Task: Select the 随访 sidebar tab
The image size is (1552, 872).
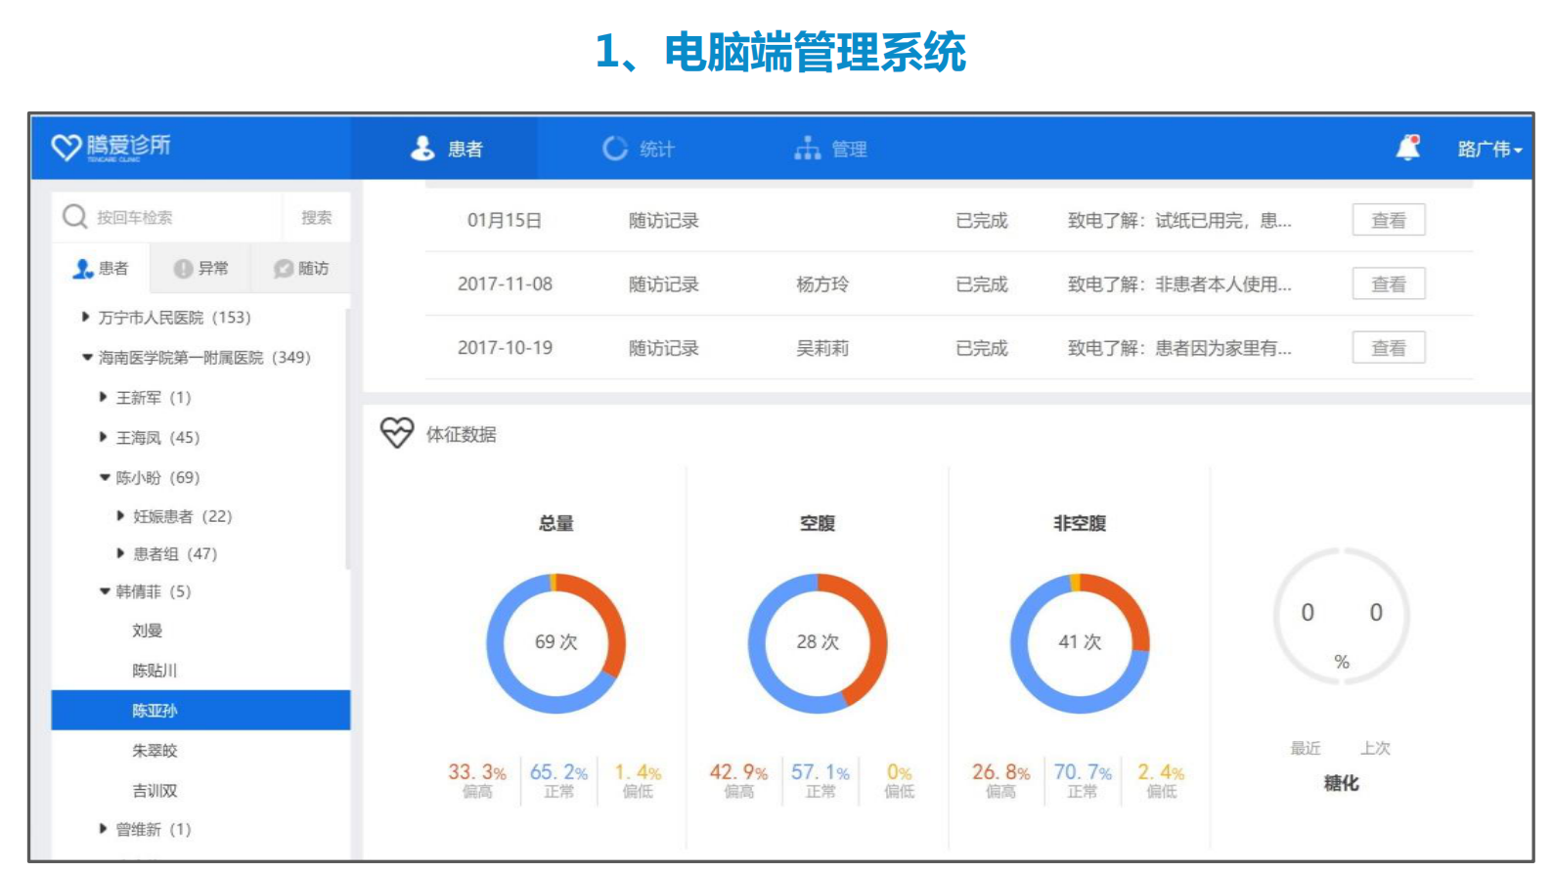Action: click(x=300, y=268)
